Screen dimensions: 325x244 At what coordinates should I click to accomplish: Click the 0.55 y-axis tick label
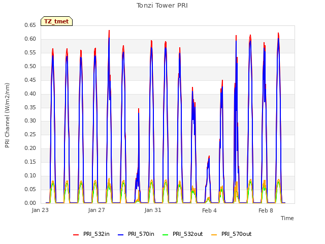coord(30,52)
